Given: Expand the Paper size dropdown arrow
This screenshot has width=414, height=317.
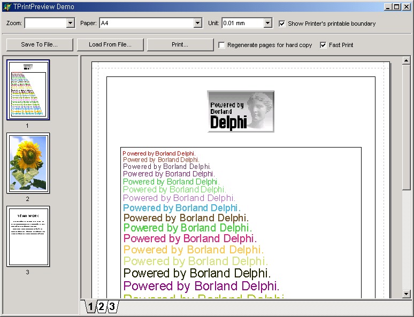Looking at the screenshot, I should pyautogui.click(x=198, y=23).
